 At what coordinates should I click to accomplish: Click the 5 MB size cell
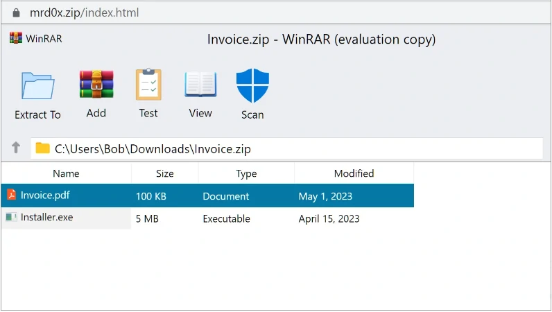147,218
